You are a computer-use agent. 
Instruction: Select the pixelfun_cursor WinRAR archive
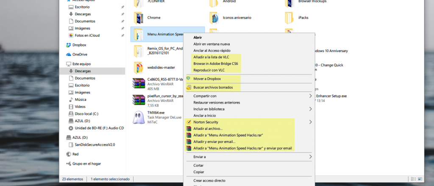pyautogui.click(x=159, y=101)
